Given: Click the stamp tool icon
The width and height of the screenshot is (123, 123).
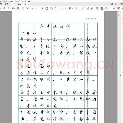Looking at the screenshot, I should point(97,8).
